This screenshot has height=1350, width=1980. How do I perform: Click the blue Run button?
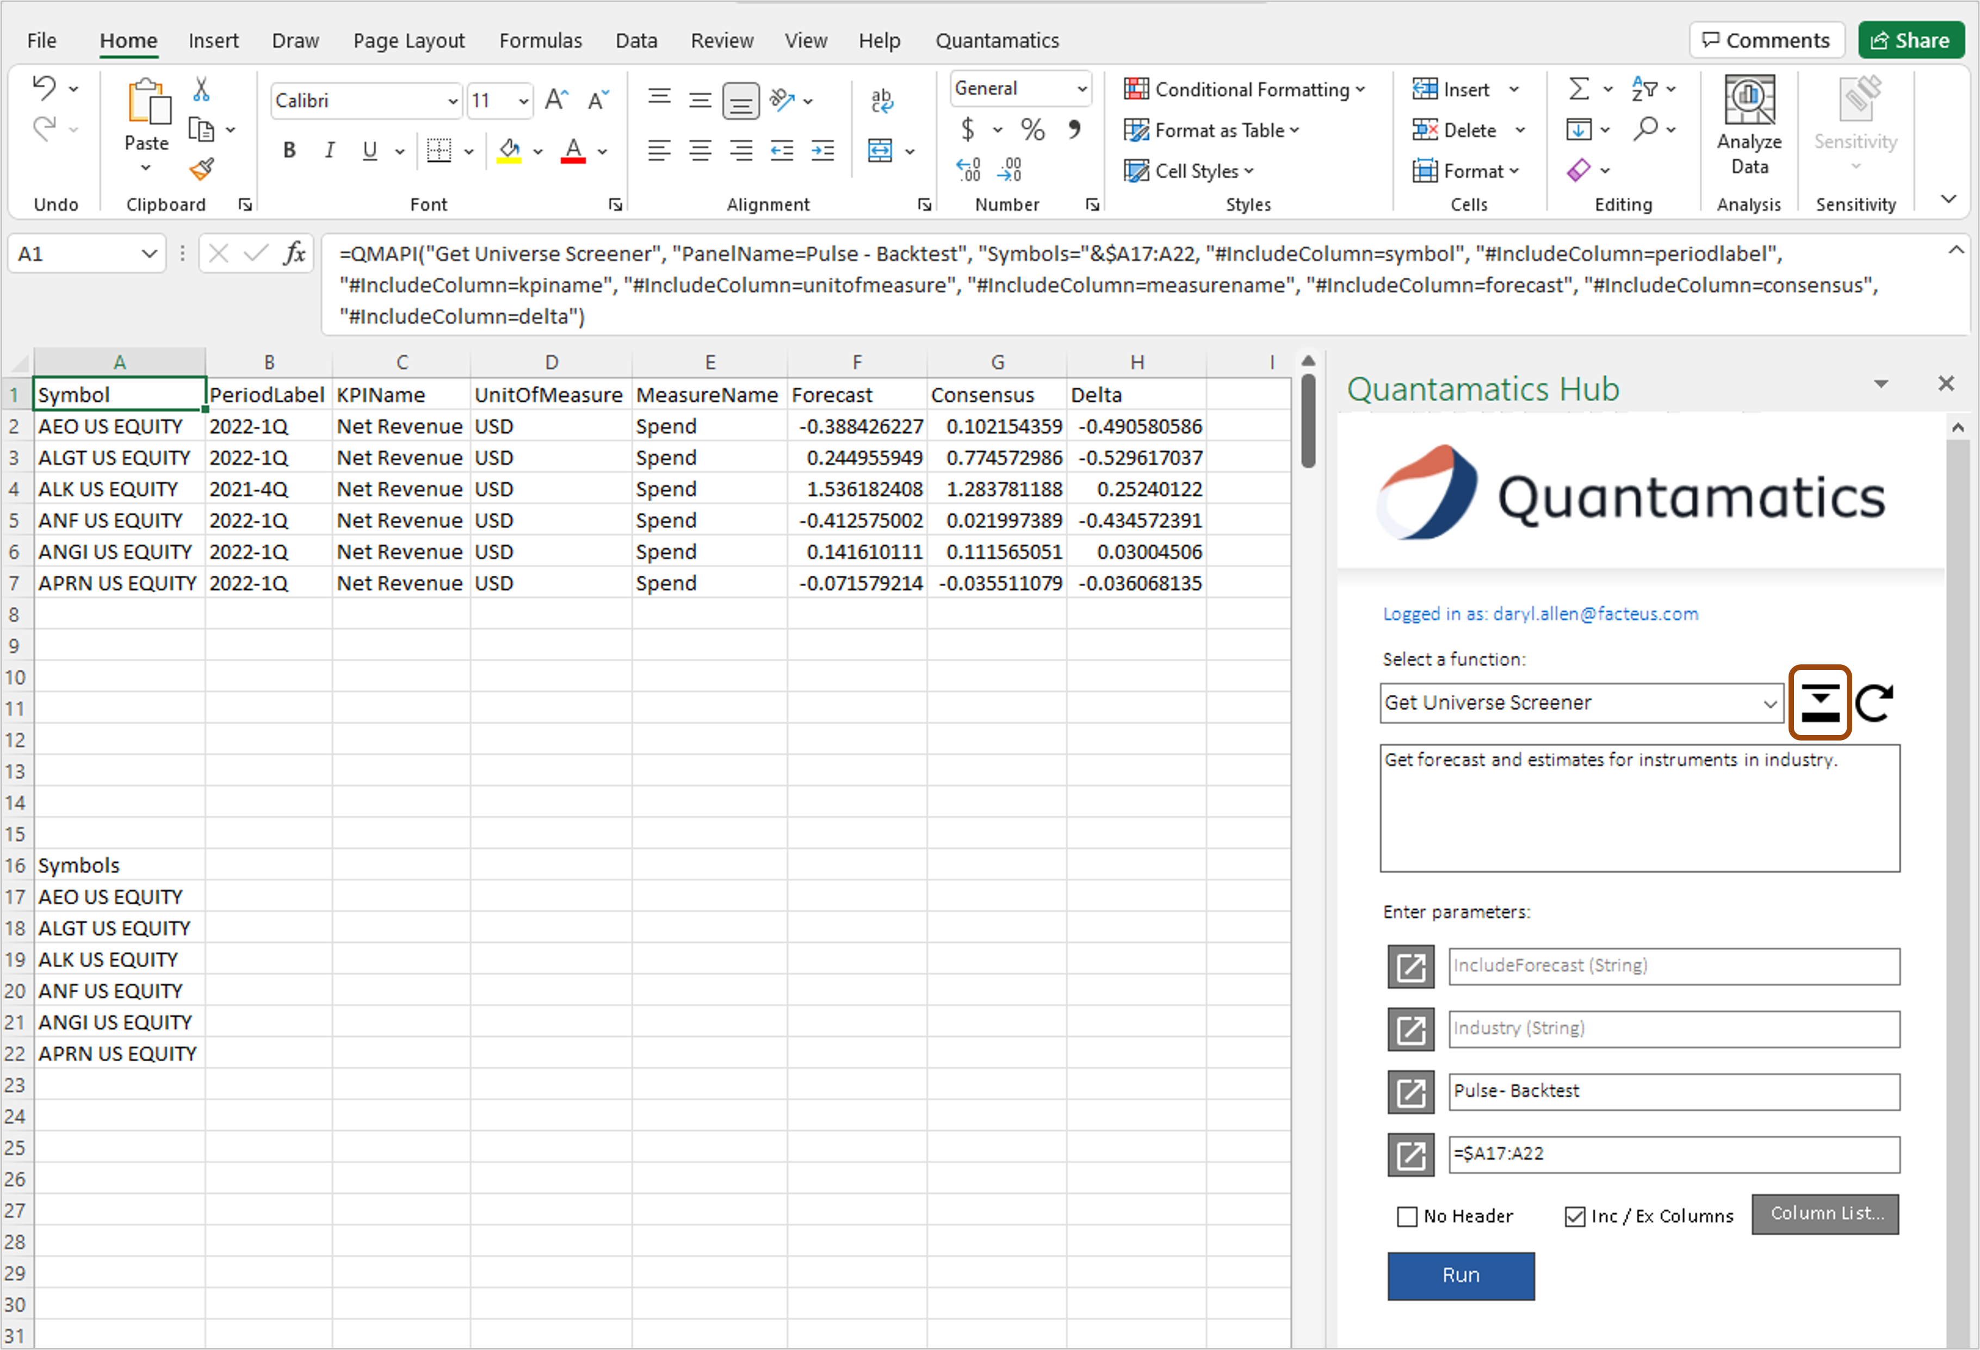coord(1461,1275)
